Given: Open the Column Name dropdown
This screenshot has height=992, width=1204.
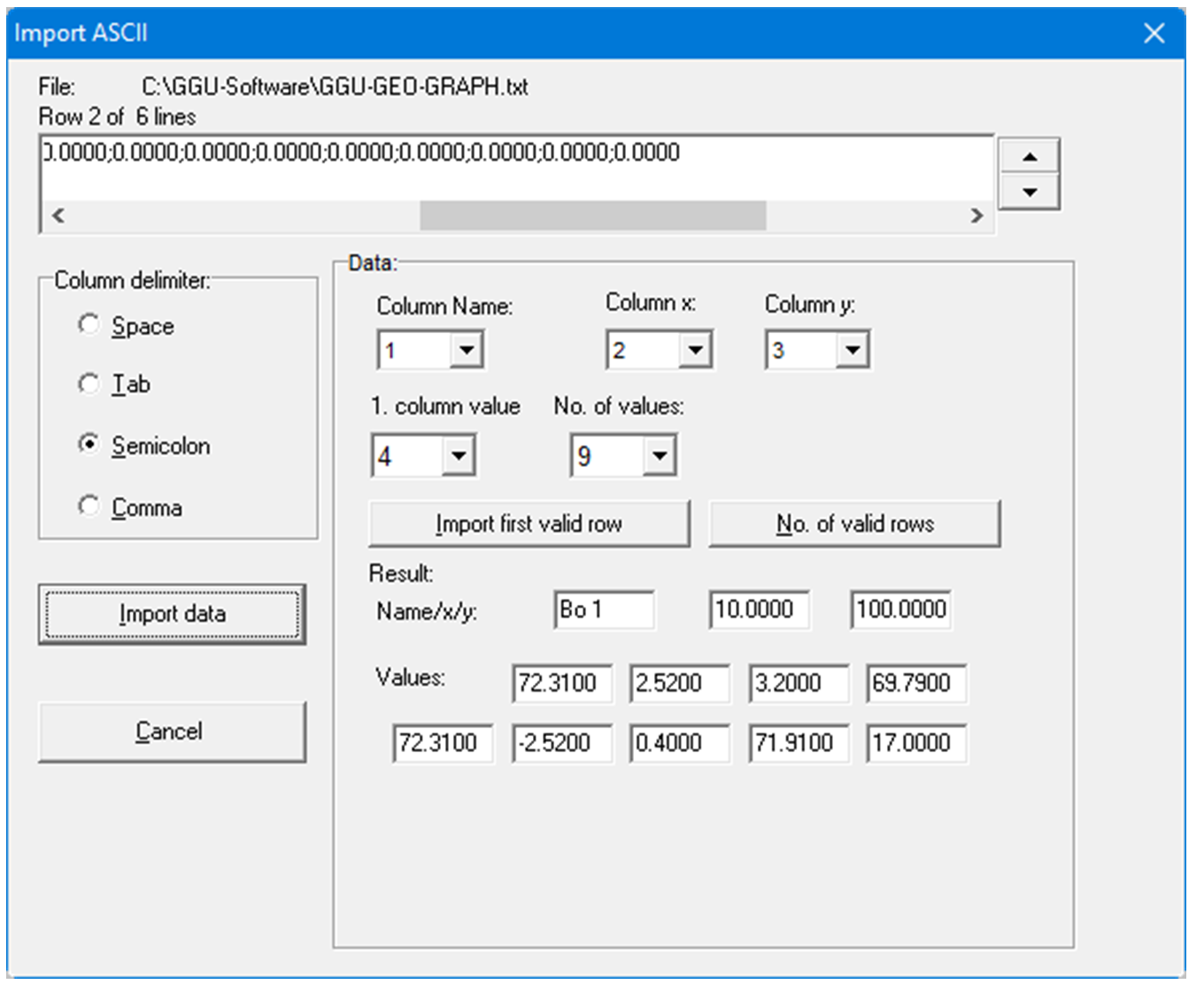Looking at the screenshot, I should pyautogui.click(x=467, y=349).
